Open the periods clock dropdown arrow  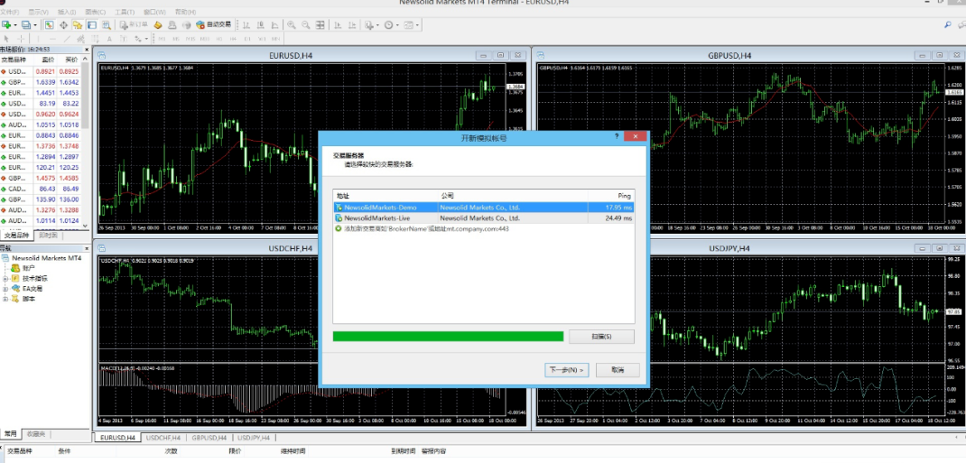point(397,24)
